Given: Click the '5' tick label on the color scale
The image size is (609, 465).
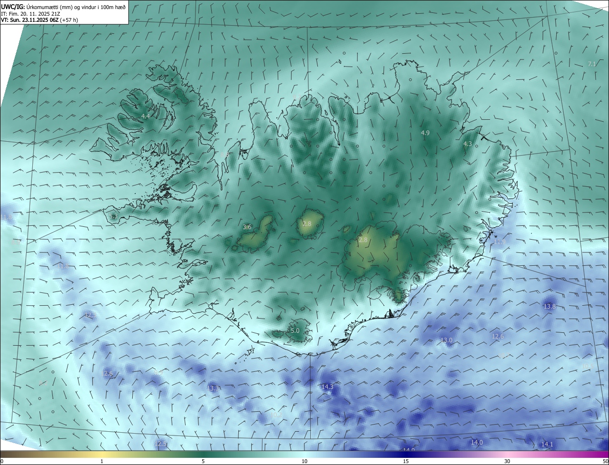Looking at the screenshot, I should pos(203,461).
